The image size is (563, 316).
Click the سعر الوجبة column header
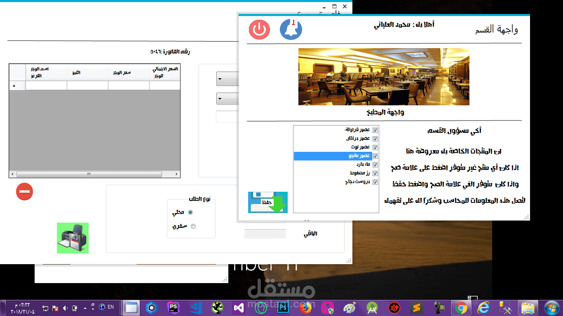coord(129,72)
